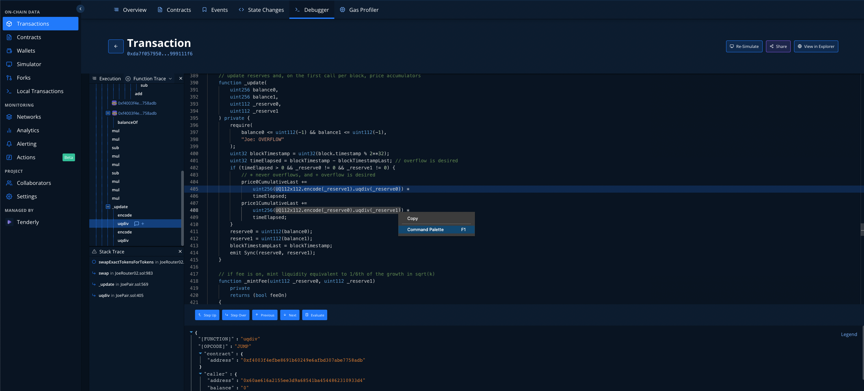Go to Forks in sidebar
The width and height of the screenshot is (864, 391).
click(41, 78)
